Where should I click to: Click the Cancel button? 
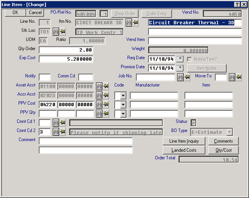pyautogui.click(x=35, y=13)
